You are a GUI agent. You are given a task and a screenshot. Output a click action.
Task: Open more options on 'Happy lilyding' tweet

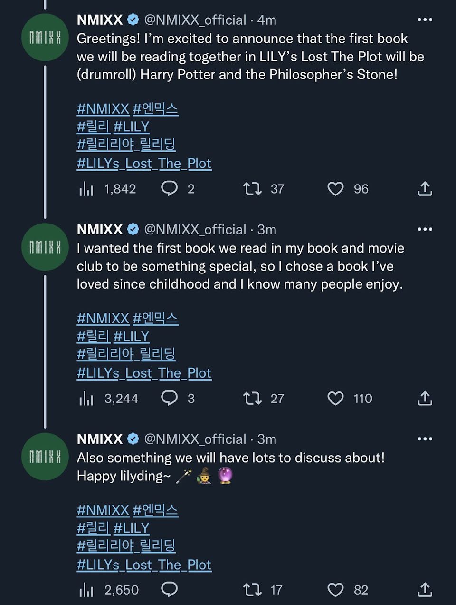point(425,439)
